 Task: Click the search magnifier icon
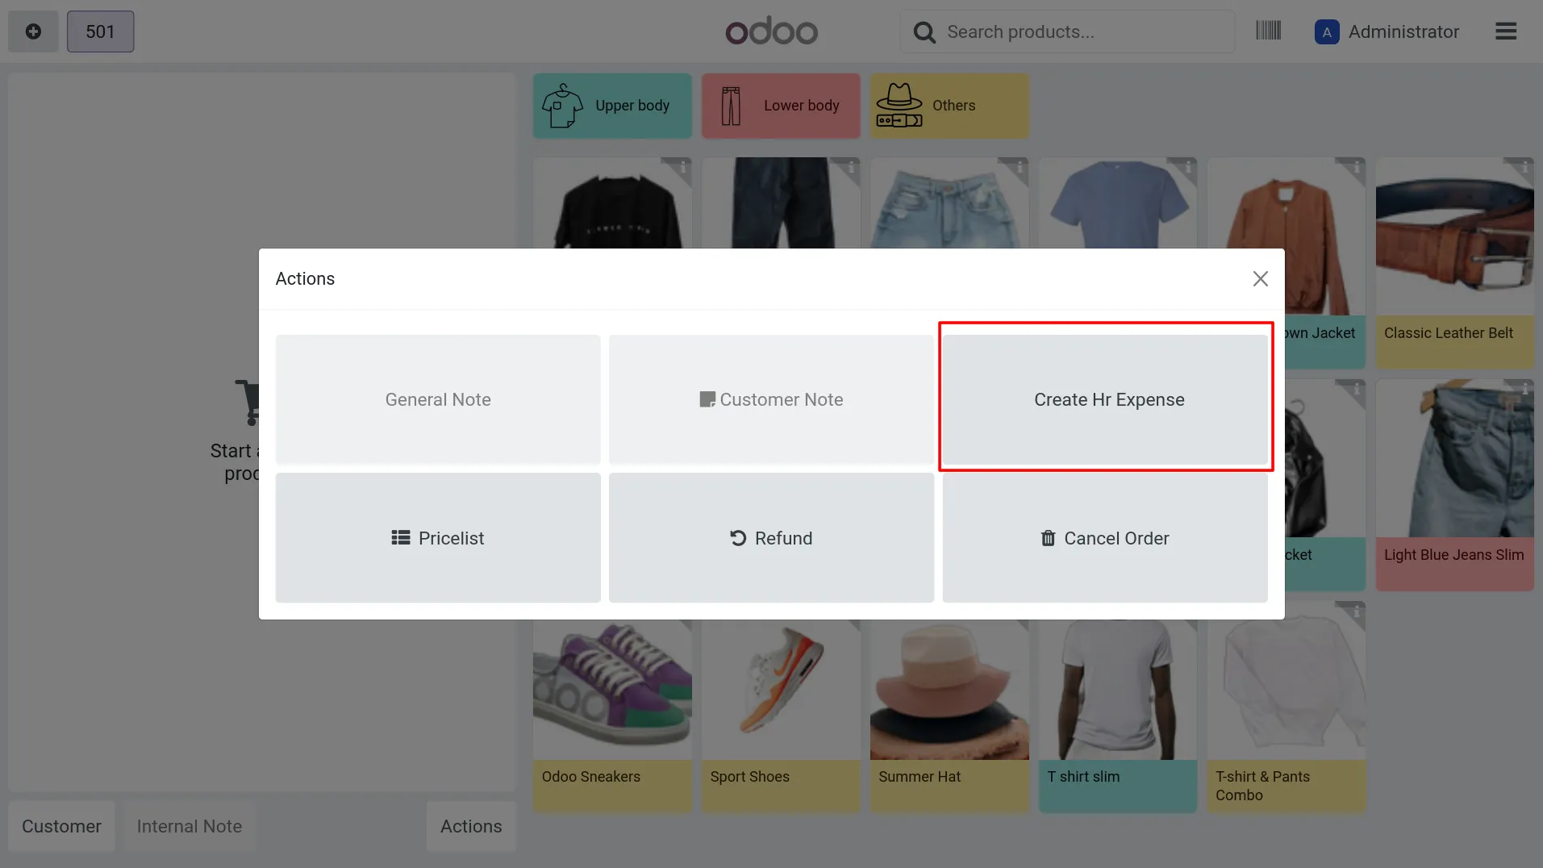tap(924, 32)
